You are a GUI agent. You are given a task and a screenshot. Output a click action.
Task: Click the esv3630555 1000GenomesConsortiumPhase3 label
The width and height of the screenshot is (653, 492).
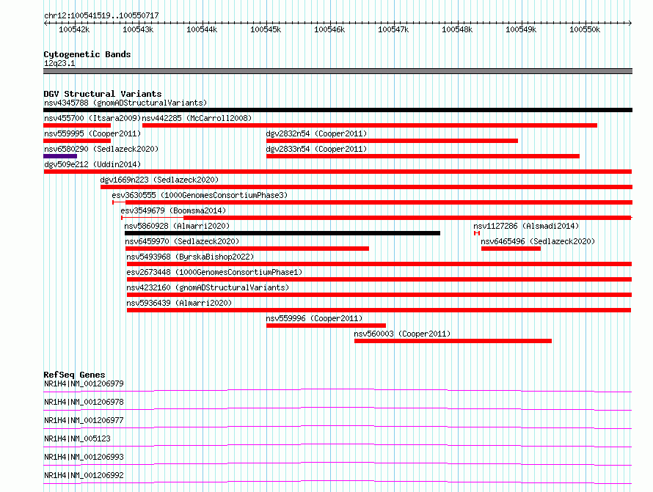point(200,195)
